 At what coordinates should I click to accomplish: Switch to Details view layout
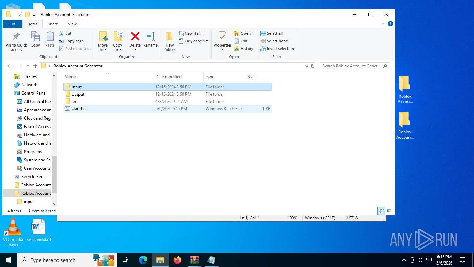[x=382, y=211]
